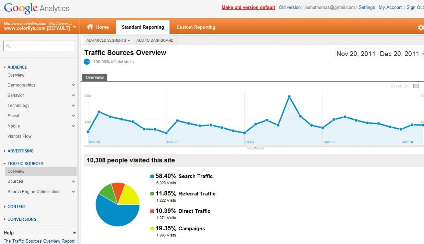Toggle the chart collapse handle below the graph
Screen dimensions: 424x244
[255, 147]
